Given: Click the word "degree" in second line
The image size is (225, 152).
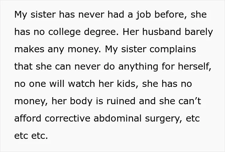Looking at the screenshot, I should [x=102, y=32].
